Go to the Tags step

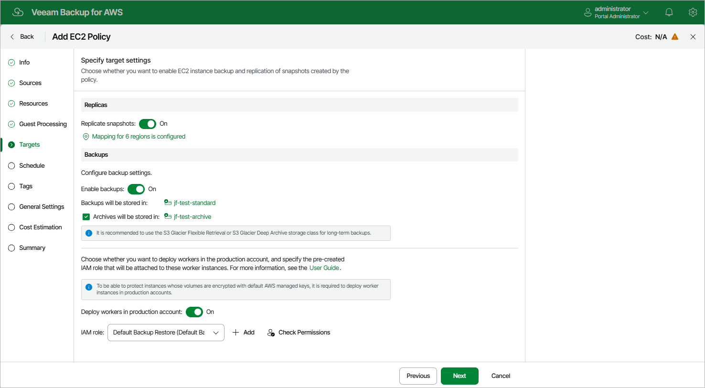point(26,186)
